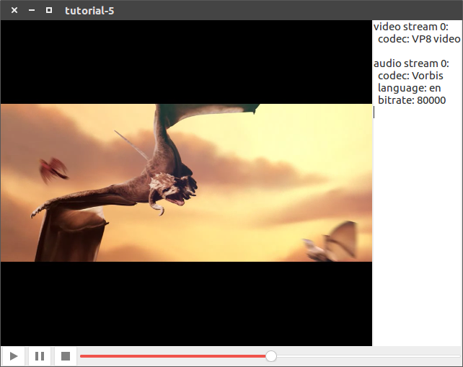Click the seek slider handle
Image resolution: width=463 pixels, height=367 pixels.
pyautogui.click(x=270, y=356)
